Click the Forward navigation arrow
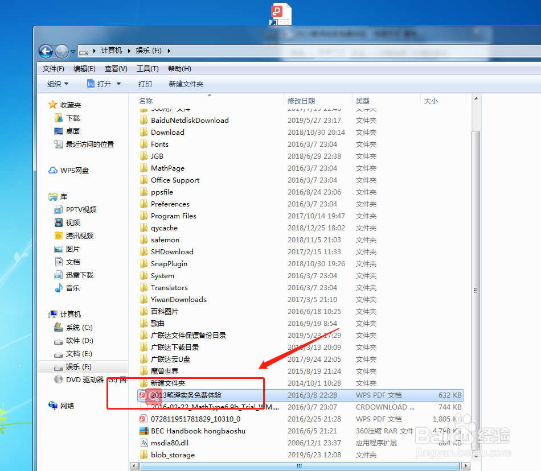541x471 pixels. 62,52
